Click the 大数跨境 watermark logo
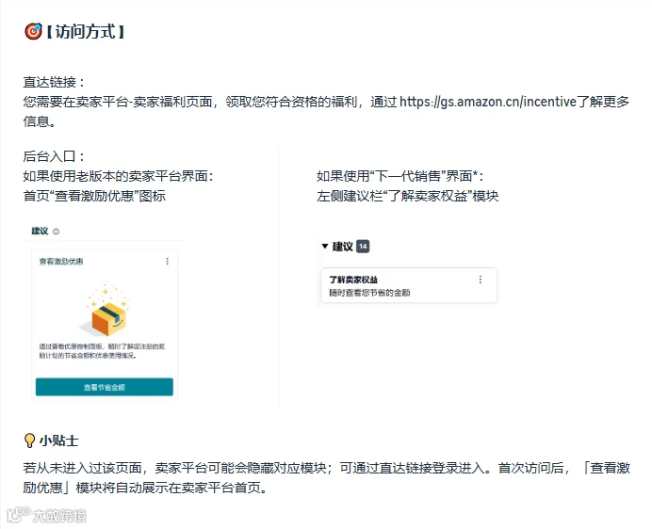 point(46,515)
